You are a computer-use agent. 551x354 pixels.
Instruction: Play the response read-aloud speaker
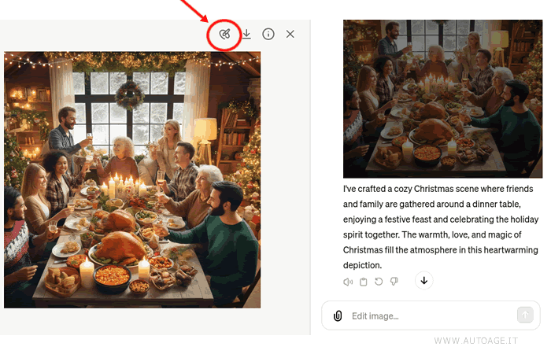[x=348, y=282]
